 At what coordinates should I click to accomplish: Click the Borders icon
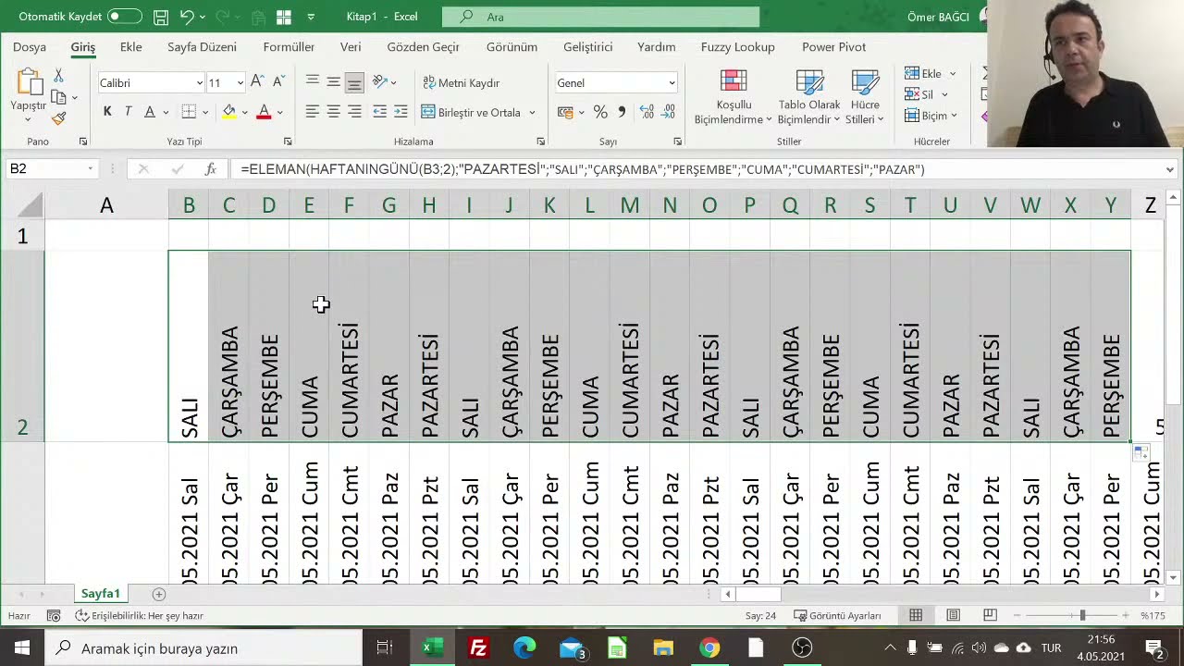[189, 112]
